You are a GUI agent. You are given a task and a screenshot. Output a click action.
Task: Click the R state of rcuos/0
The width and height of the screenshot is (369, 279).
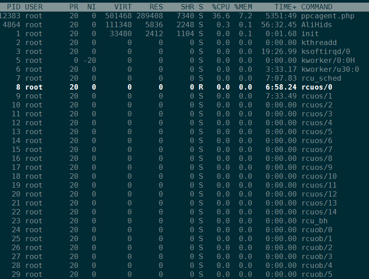click(x=201, y=87)
